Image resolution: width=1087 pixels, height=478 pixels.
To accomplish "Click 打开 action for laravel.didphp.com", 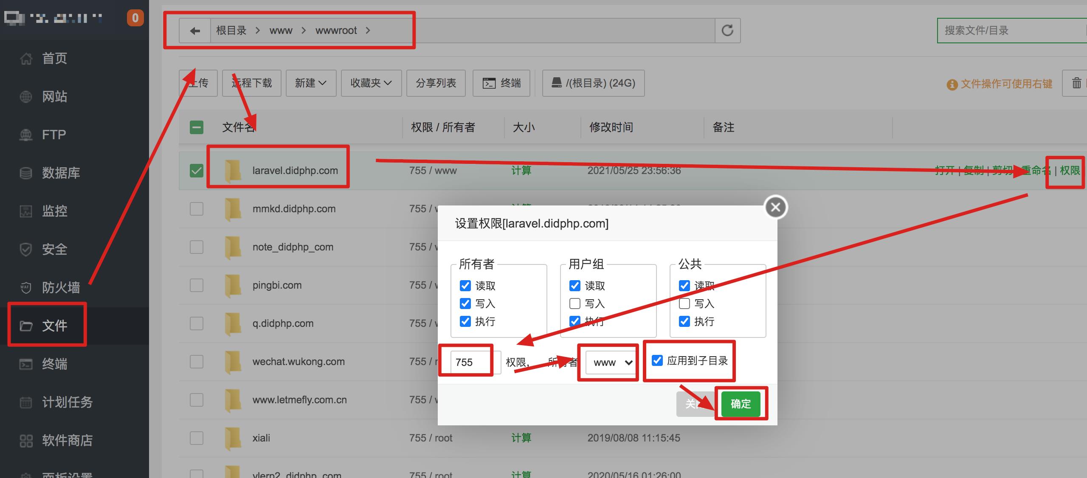I will coord(945,171).
